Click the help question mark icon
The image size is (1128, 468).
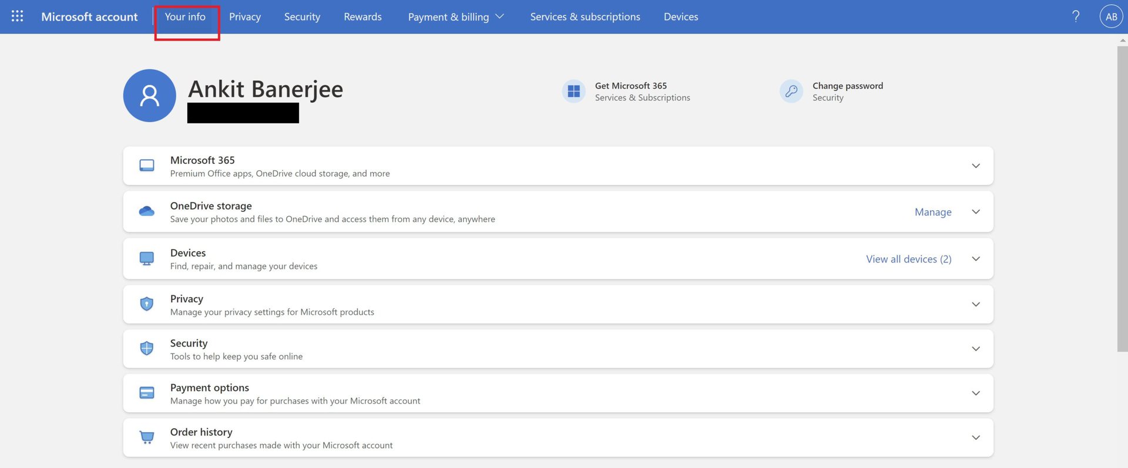point(1076,16)
